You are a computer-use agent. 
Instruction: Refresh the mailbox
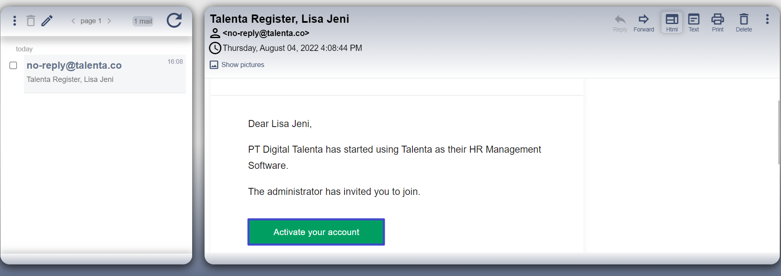[x=174, y=20]
